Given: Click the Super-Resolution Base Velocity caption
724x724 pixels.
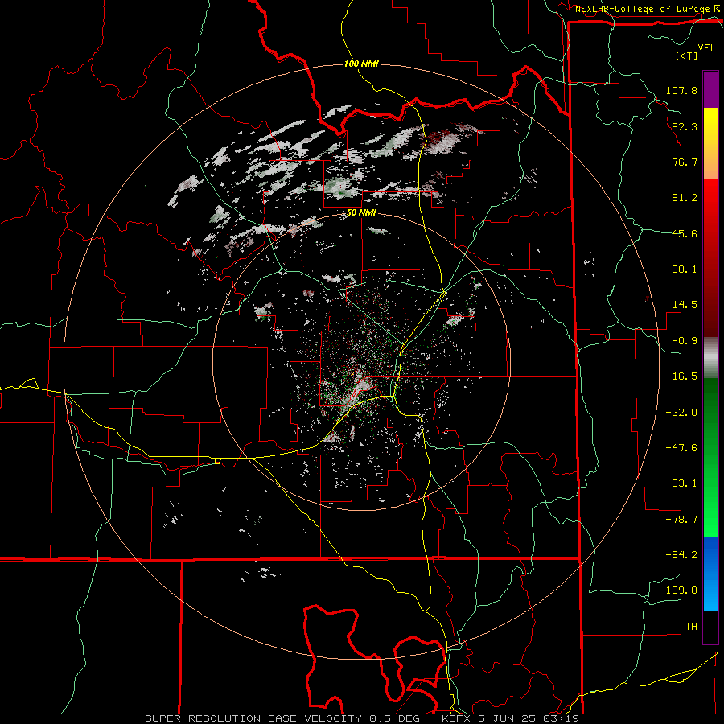Looking at the screenshot, I should (x=253, y=718).
